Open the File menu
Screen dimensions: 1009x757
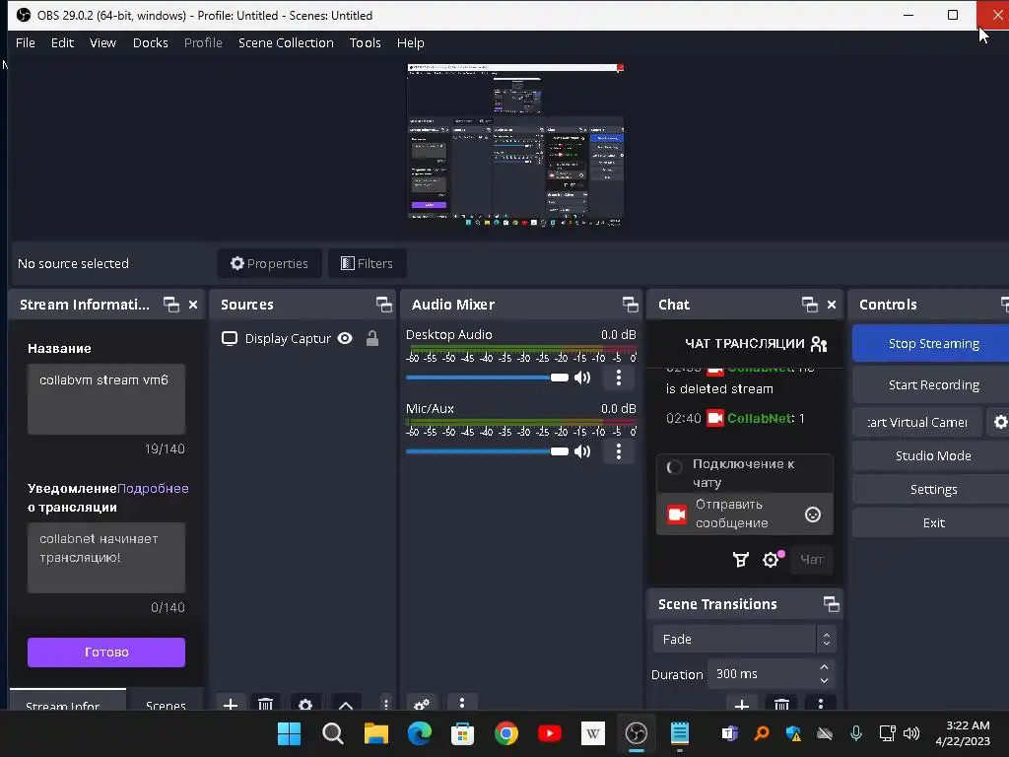click(25, 42)
